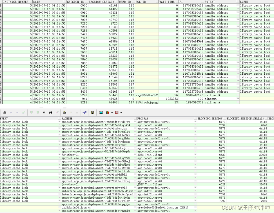
Task: Click the diskette Export Results icon
Action: tap(93, 112)
